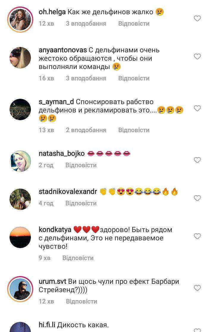Tap Відповісти under kondkatya's comment
The width and height of the screenshot is (214, 332).
click(x=78, y=258)
